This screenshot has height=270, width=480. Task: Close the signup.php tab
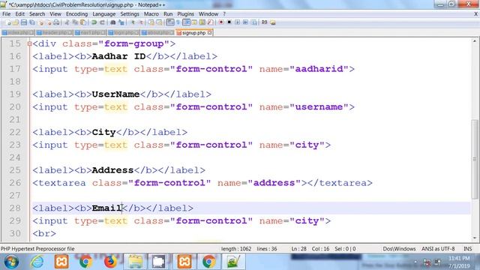coord(210,33)
